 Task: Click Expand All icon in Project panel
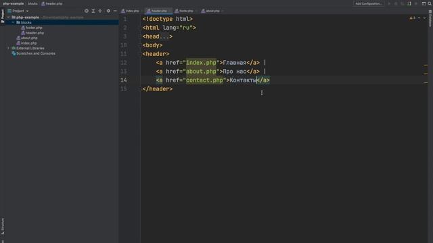tap(93, 11)
